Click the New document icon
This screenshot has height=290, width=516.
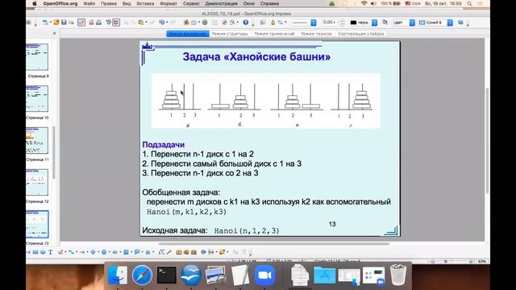(x=45, y=23)
